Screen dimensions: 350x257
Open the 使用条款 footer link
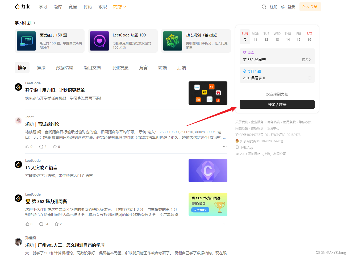(289, 122)
